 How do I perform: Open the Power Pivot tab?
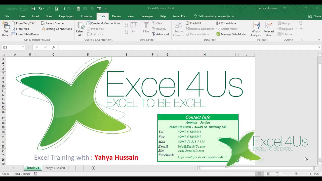180,16
